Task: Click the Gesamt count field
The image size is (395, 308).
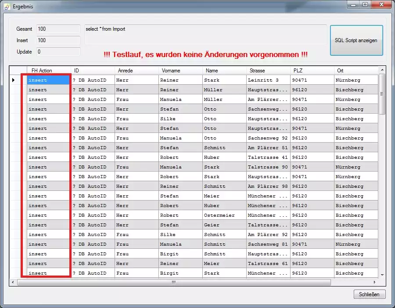Action: [58, 29]
